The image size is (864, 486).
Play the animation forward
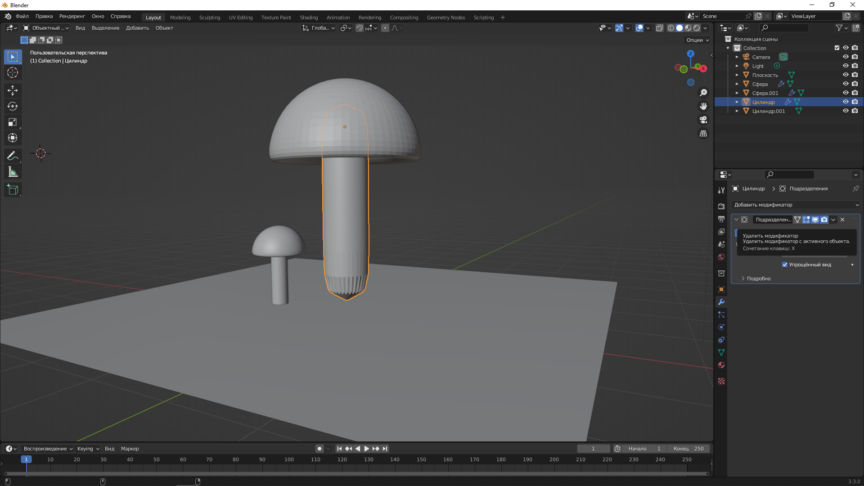pos(367,449)
